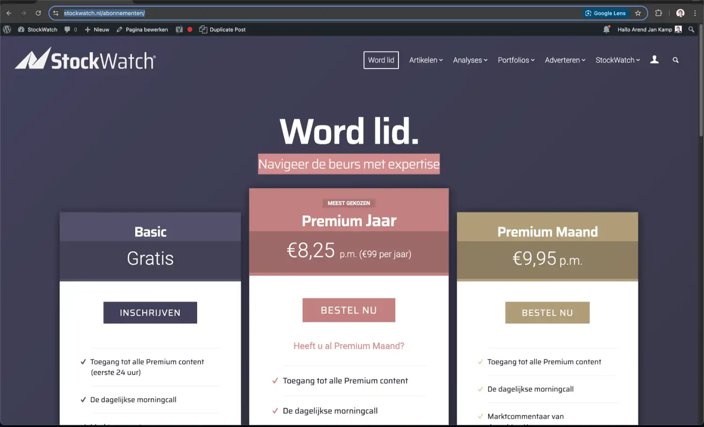The width and height of the screenshot is (704, 427).
Task: Go back to the previous page
Action: coord(9,13)
